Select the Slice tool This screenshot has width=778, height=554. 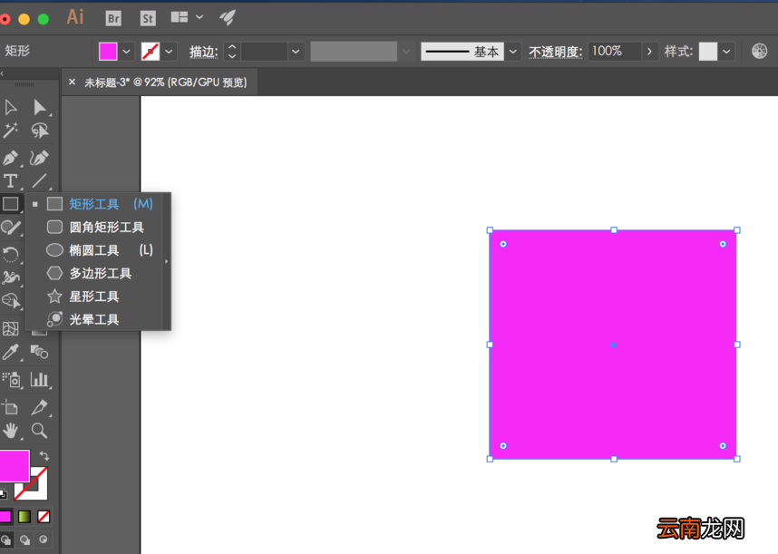[x=39, y=407]
